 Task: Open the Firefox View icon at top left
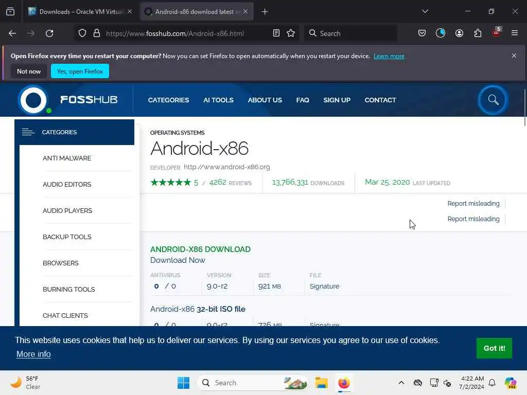click(x=10, y=12)
